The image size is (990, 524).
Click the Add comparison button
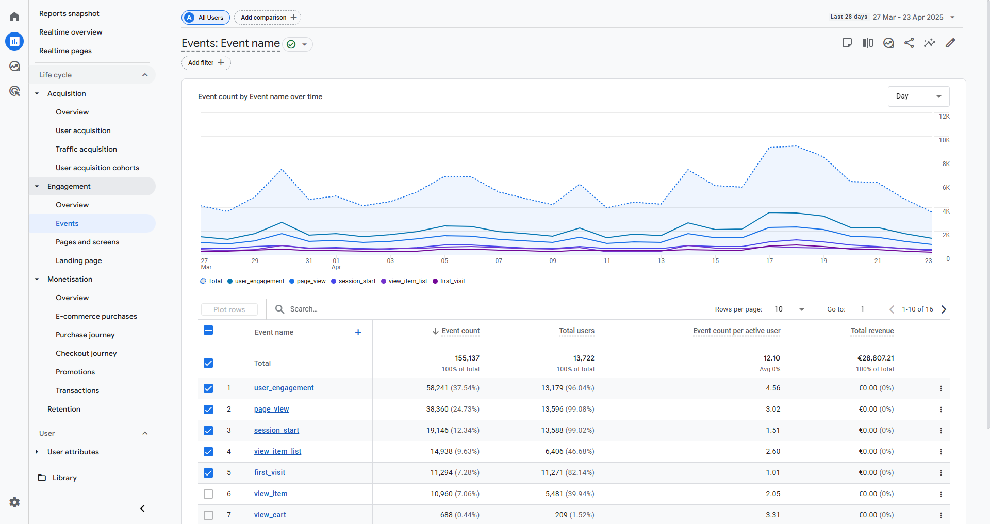click(268, 18)
